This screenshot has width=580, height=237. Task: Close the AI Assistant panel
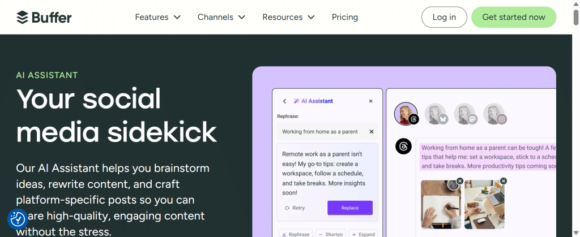coord(371,101)
